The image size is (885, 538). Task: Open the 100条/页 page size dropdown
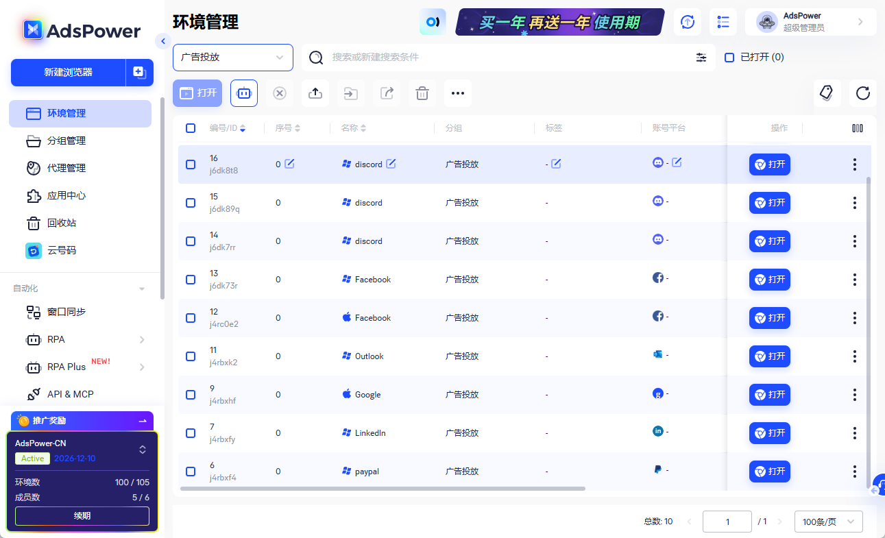pyautogui.click(x=828, y=521)
